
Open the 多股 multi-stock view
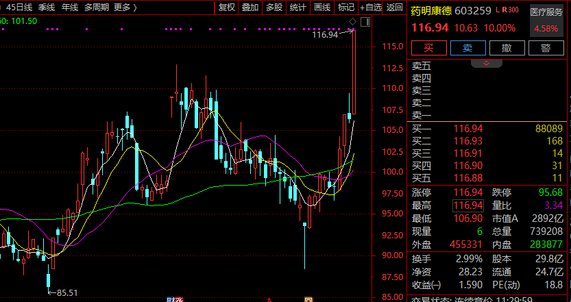274,8
